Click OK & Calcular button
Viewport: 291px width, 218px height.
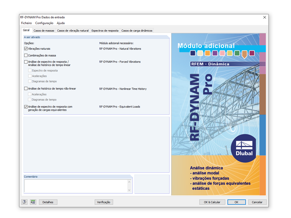point(212,202)
